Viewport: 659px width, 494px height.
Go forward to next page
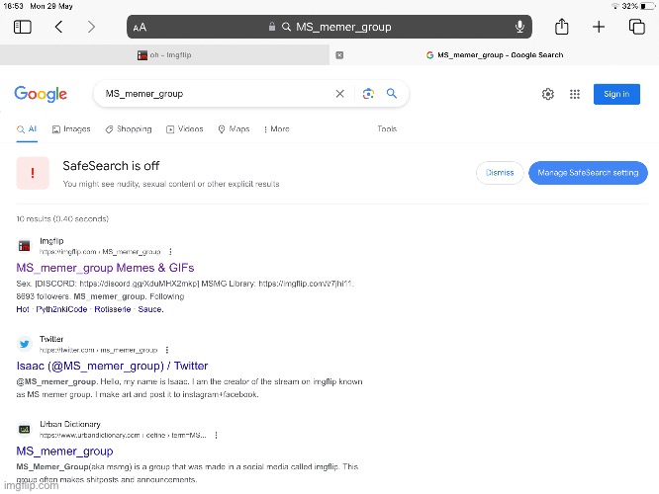(x=91, y=27)
